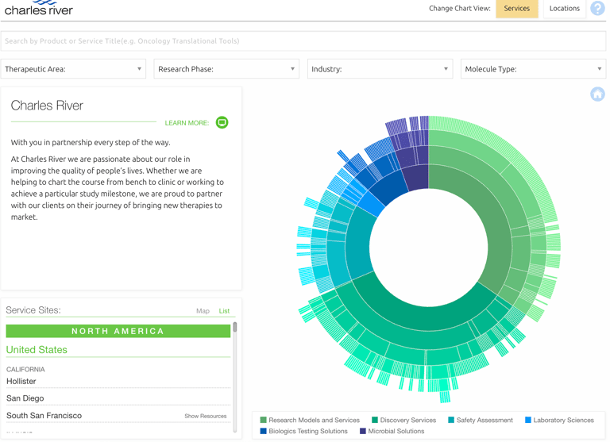
Task: Show service sites as List
Action: [x=224, y=311]
